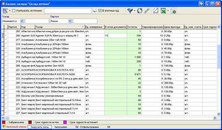Click the magenta 'Срок годности истекает' swatch
The height and width of the screenshot is (130, 222).
pos(65,122)
